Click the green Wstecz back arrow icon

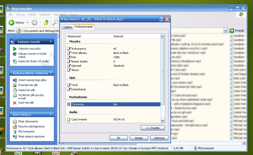click(12, 23)
